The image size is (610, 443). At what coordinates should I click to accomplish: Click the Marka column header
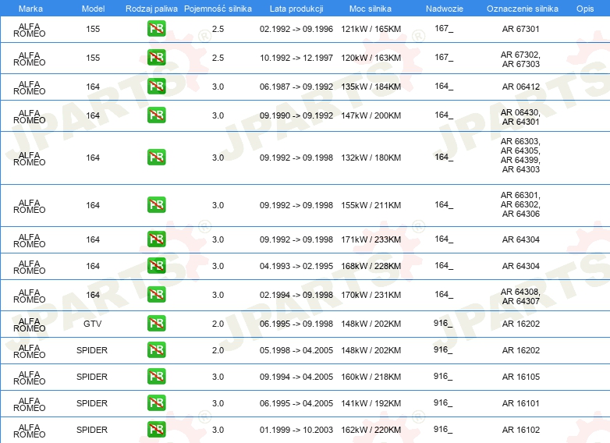click(x=30, y=9)
